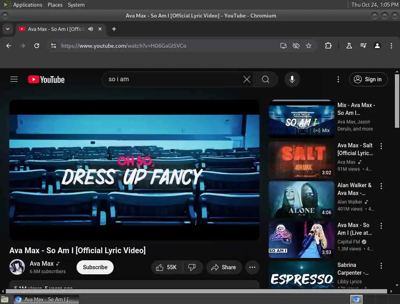Viewport: 400px width, 304px height.
Task: Open options for Ava Max - Salt video
Action: (x=381, y=146)
